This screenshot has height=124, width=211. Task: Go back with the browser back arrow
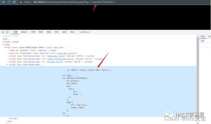click(x=4, y=2)
